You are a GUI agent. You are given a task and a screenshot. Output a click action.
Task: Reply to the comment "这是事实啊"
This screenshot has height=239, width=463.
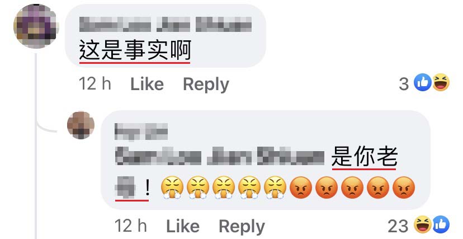pyautogui.click(x=206, y=85)
